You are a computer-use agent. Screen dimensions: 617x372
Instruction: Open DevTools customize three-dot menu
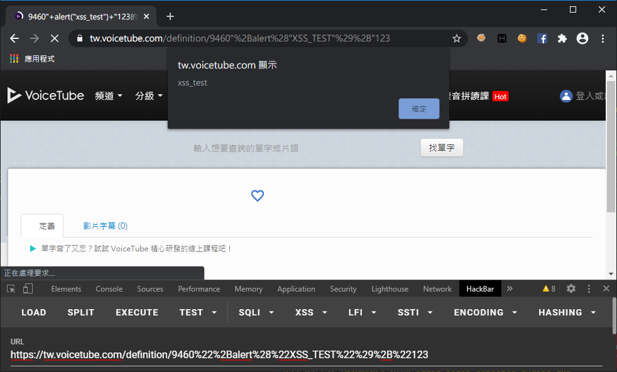click(589, 289)
